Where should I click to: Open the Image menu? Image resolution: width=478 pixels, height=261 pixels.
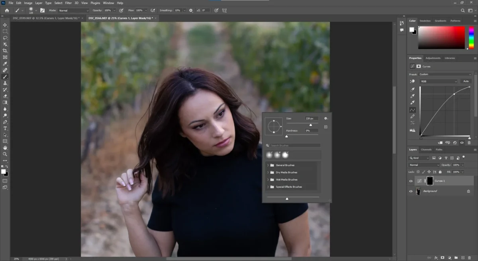[28, 3]
